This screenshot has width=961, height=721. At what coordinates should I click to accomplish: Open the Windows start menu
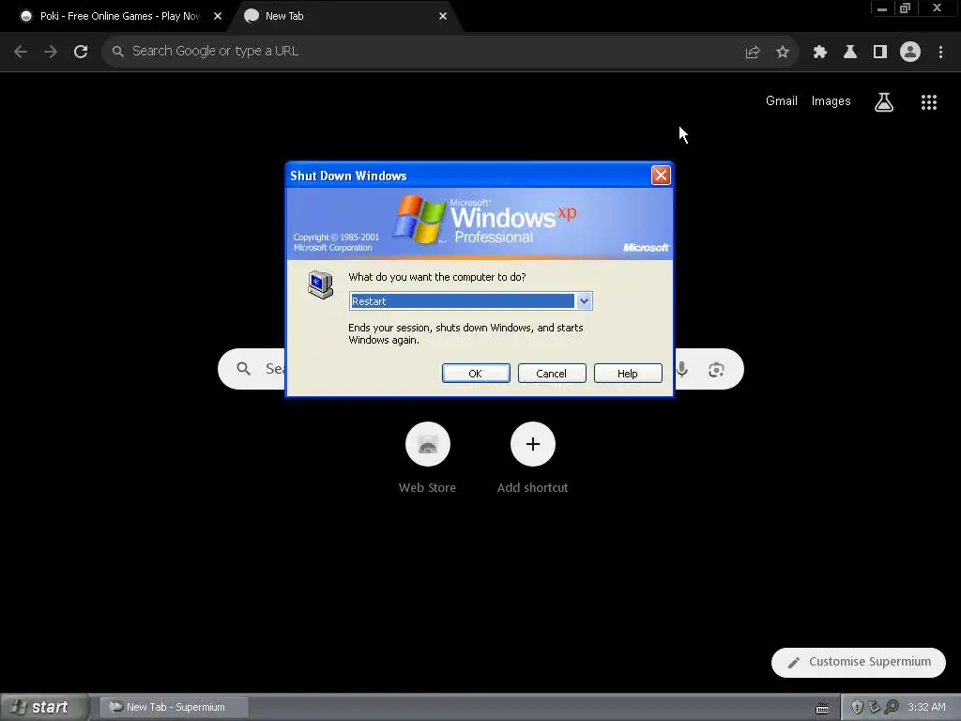[x=45, y=707]
